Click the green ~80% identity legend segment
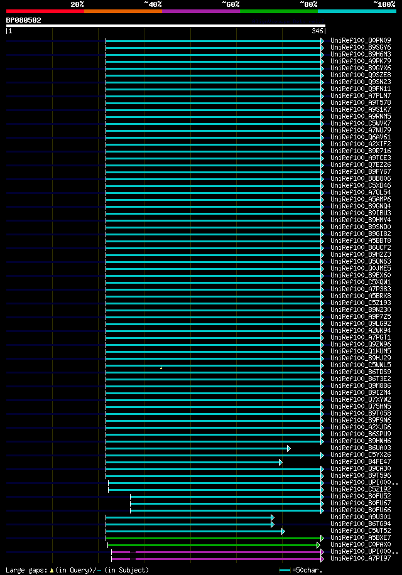This screenshot has height=575, width=402. [x=279, y=11]
